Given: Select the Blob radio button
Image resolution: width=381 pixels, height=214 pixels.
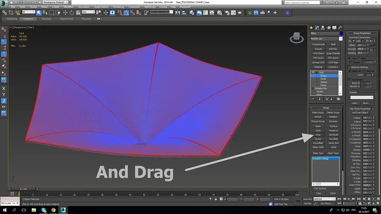Looking at the screenshot, I should (x=359, y=58).
